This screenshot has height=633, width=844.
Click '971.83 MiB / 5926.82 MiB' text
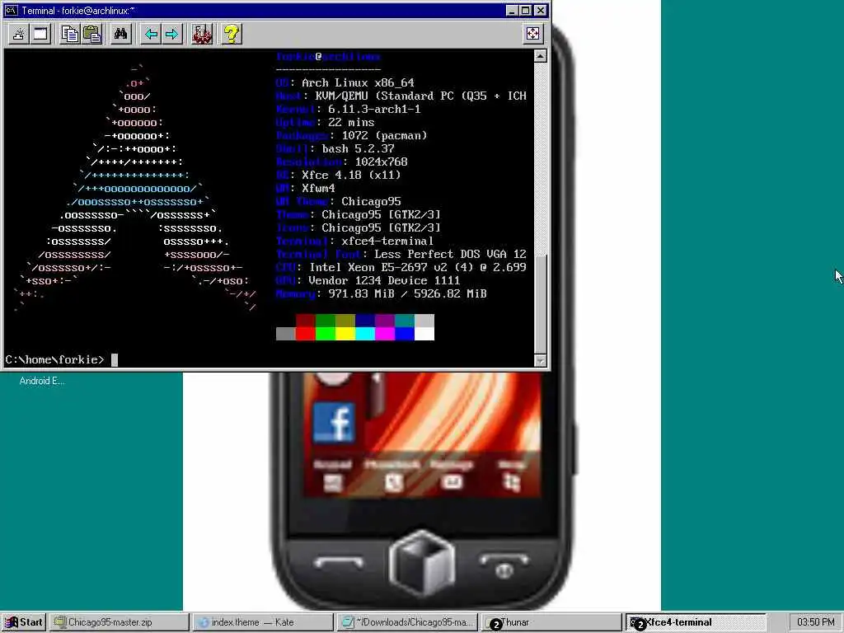tap(407, 294)
